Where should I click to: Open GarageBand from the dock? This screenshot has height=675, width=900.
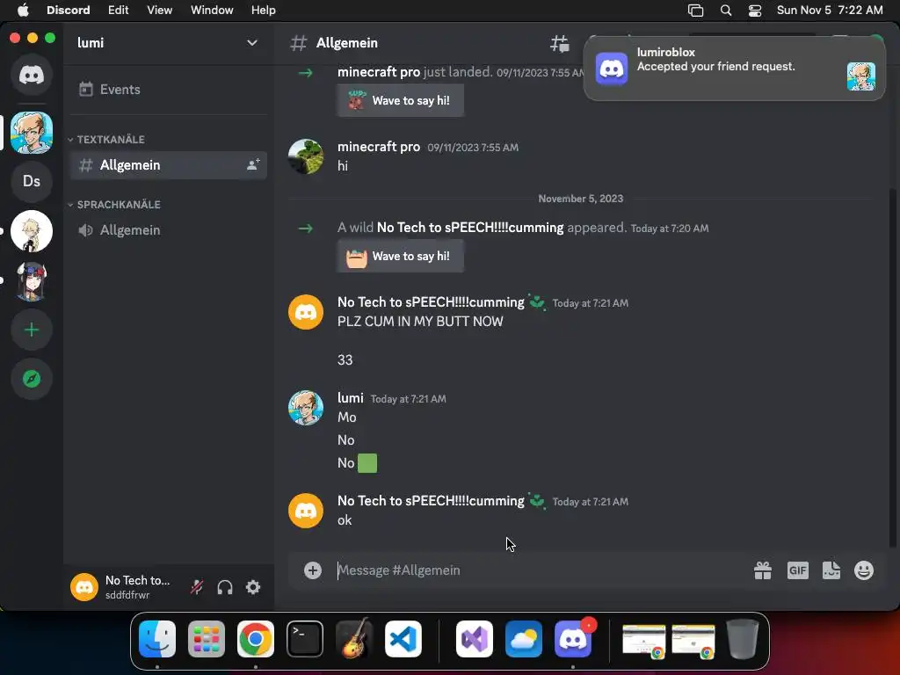(354, 639)
